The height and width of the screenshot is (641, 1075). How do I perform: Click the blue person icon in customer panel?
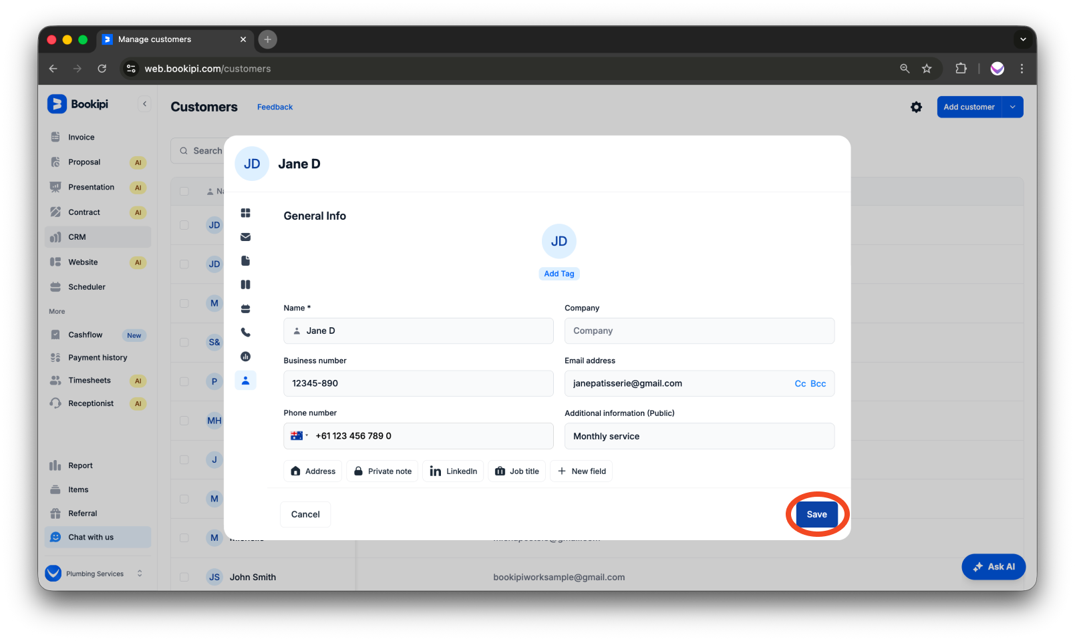245,381
